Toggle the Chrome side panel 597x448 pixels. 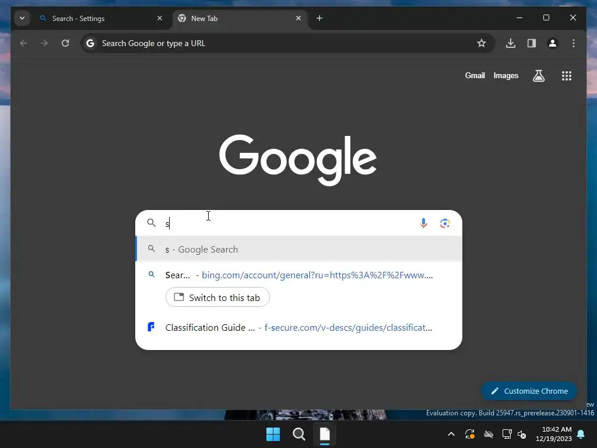pyautogui.click(x=532, y=43)
